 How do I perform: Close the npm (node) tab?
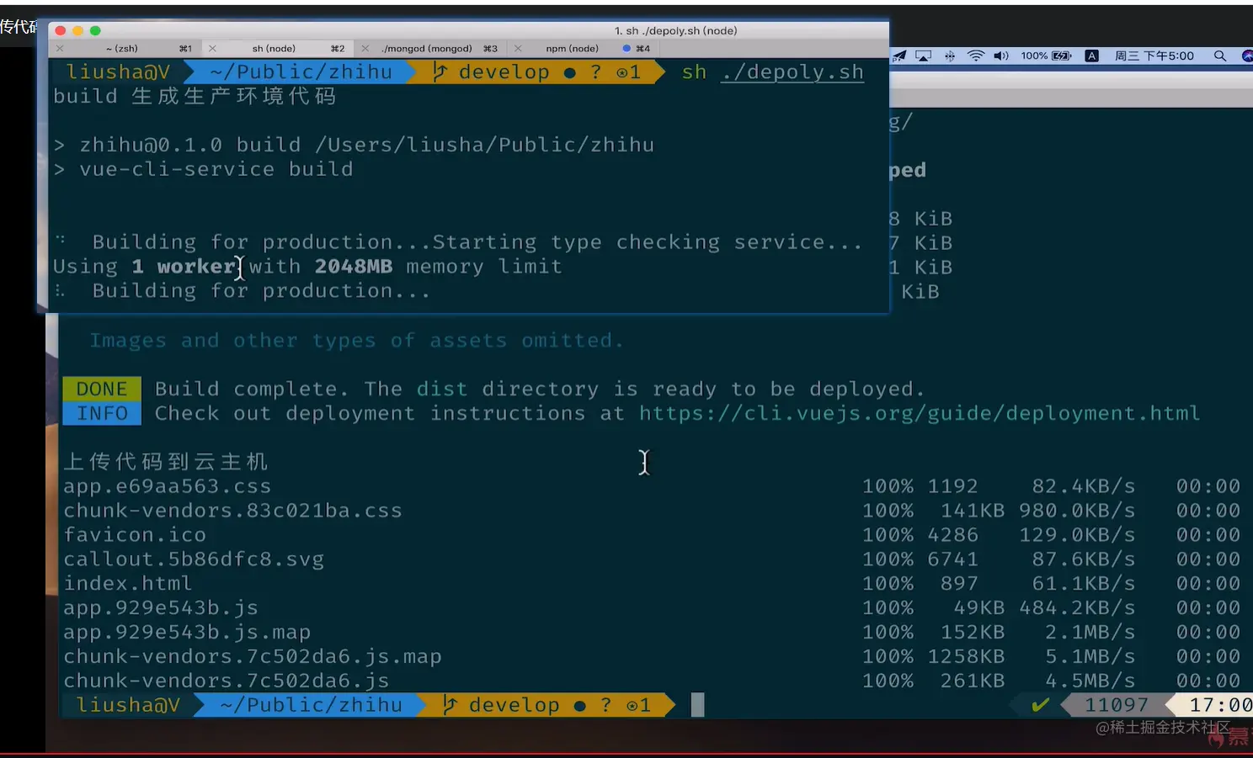(x=518, y=49)
